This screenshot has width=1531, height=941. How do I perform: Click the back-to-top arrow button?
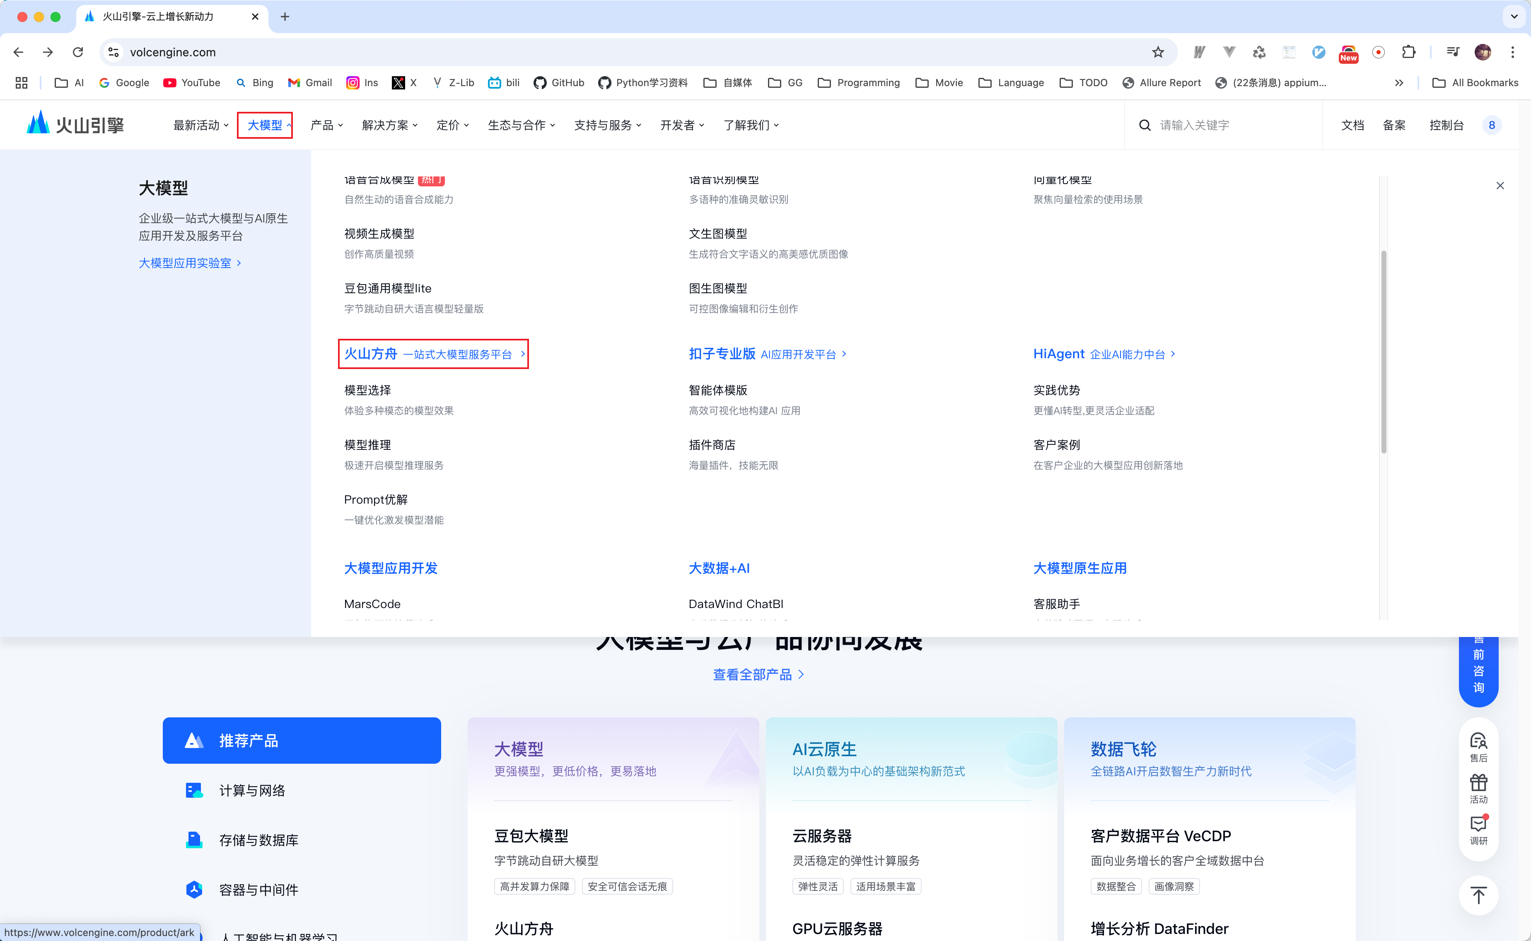(x=1478, y=895)
